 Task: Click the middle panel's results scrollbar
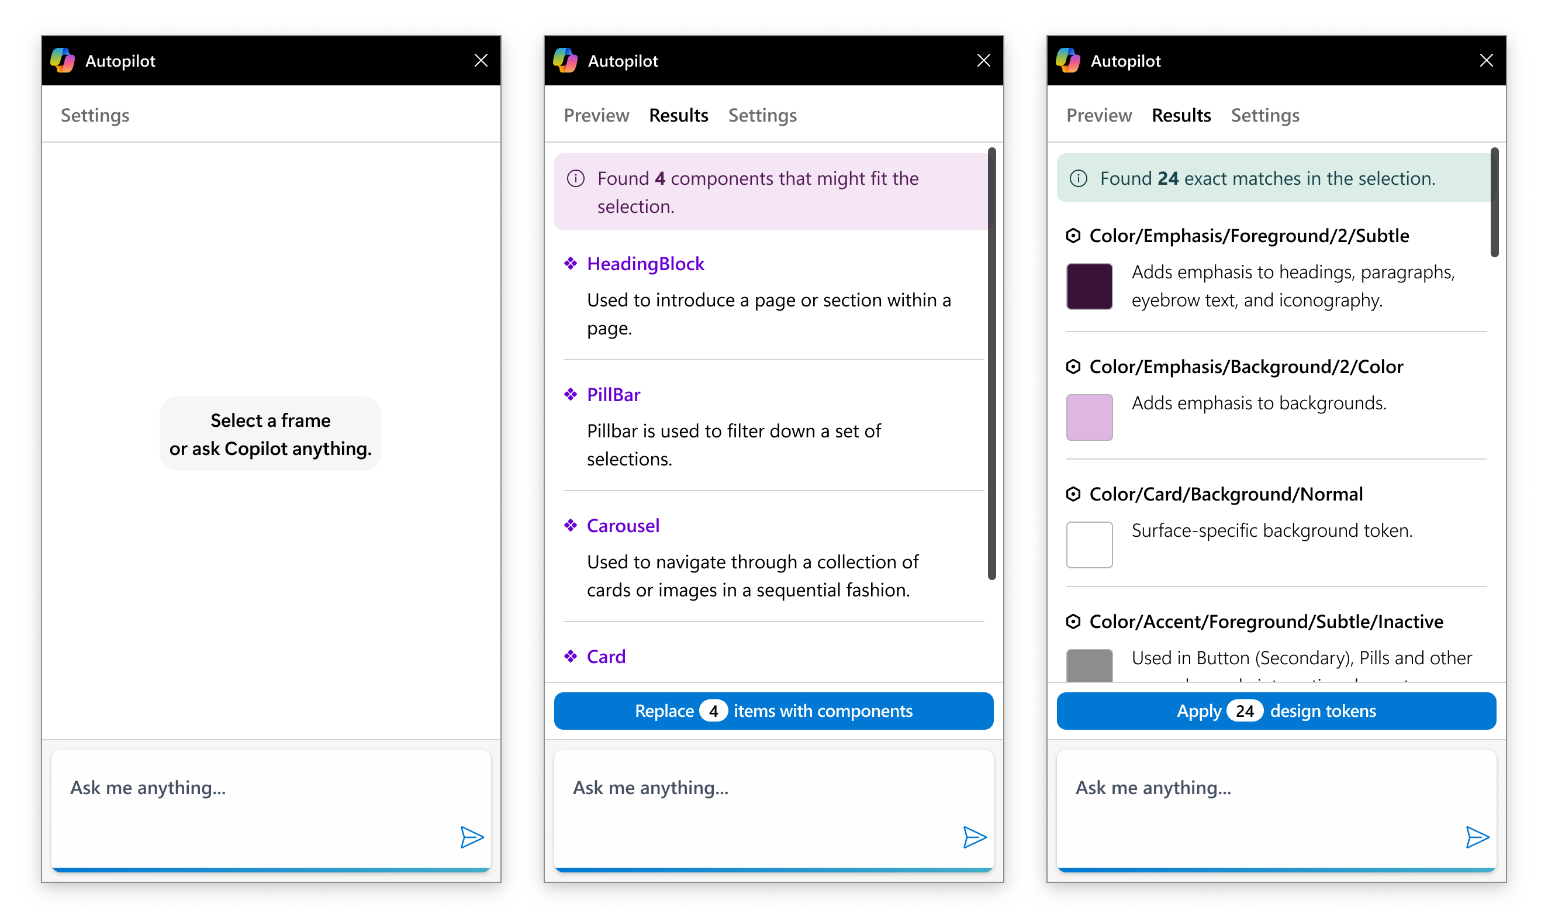point(992,364)
